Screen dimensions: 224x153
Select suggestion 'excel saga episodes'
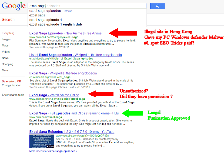[x=45, y=11]
